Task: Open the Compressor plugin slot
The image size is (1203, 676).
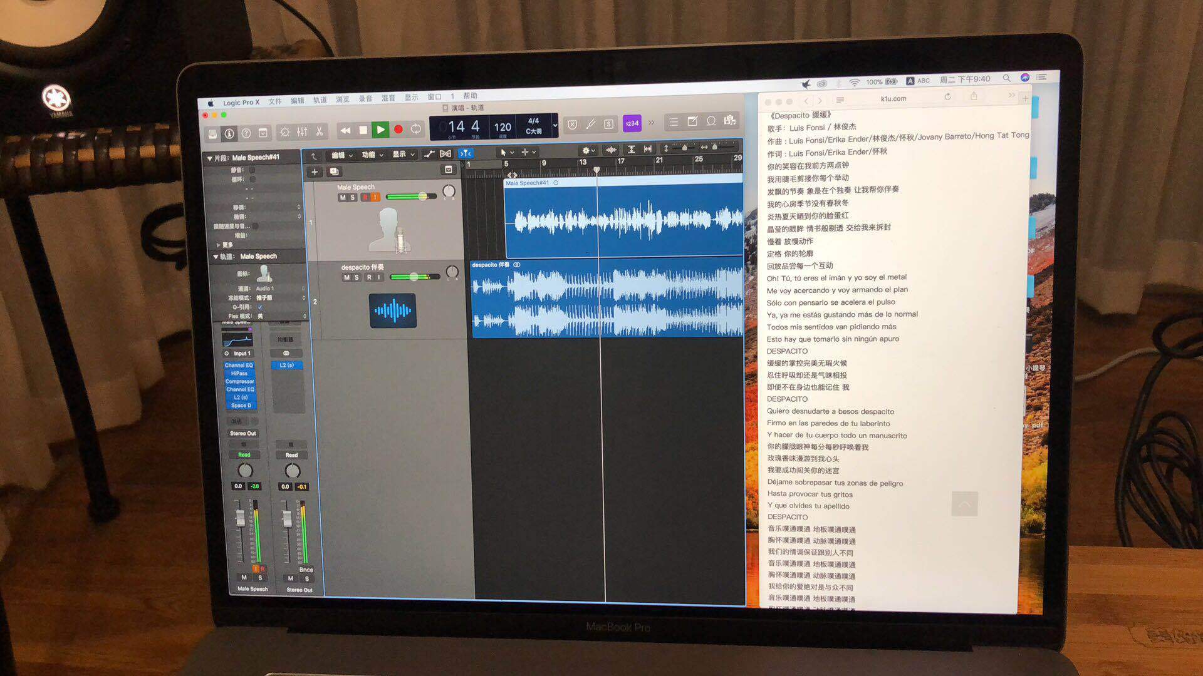Action: click(x=239, y=381)
